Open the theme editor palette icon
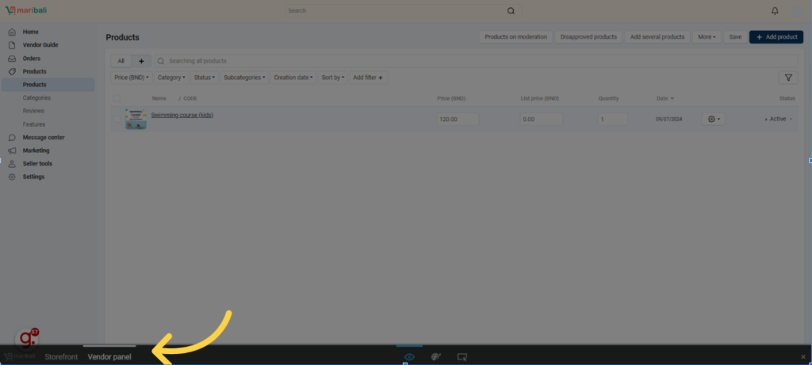The width and height of the screenshot is (812, 365). click(435, 357)
